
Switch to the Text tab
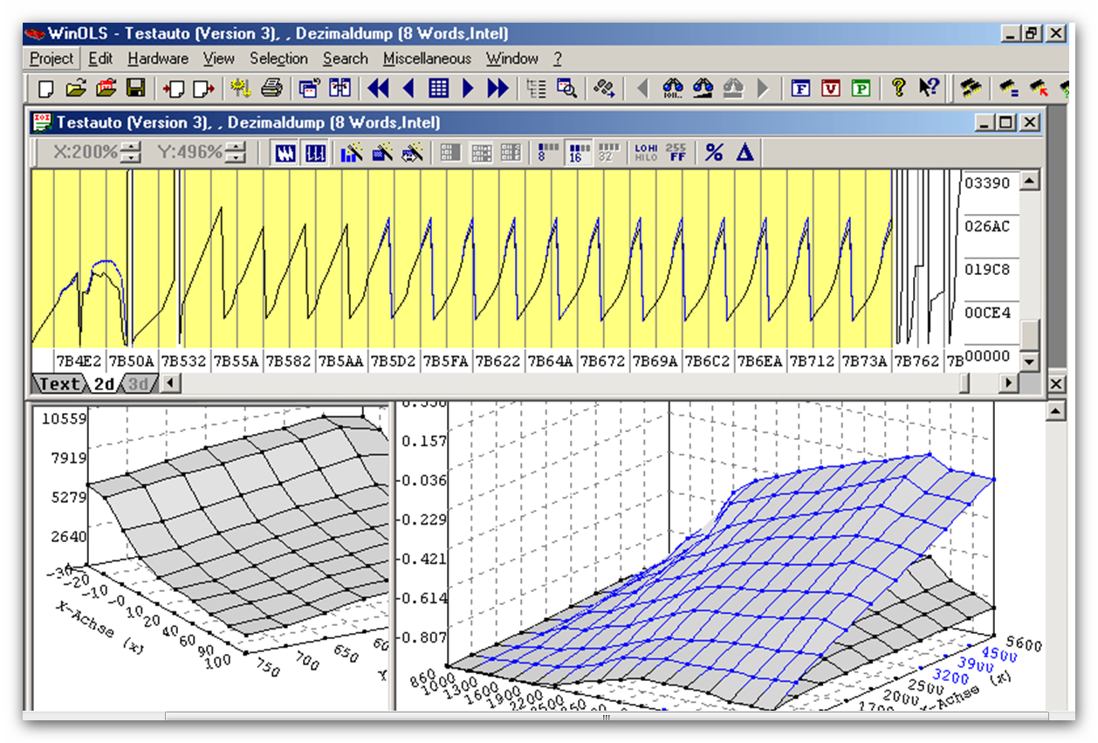tap(59, 383)
